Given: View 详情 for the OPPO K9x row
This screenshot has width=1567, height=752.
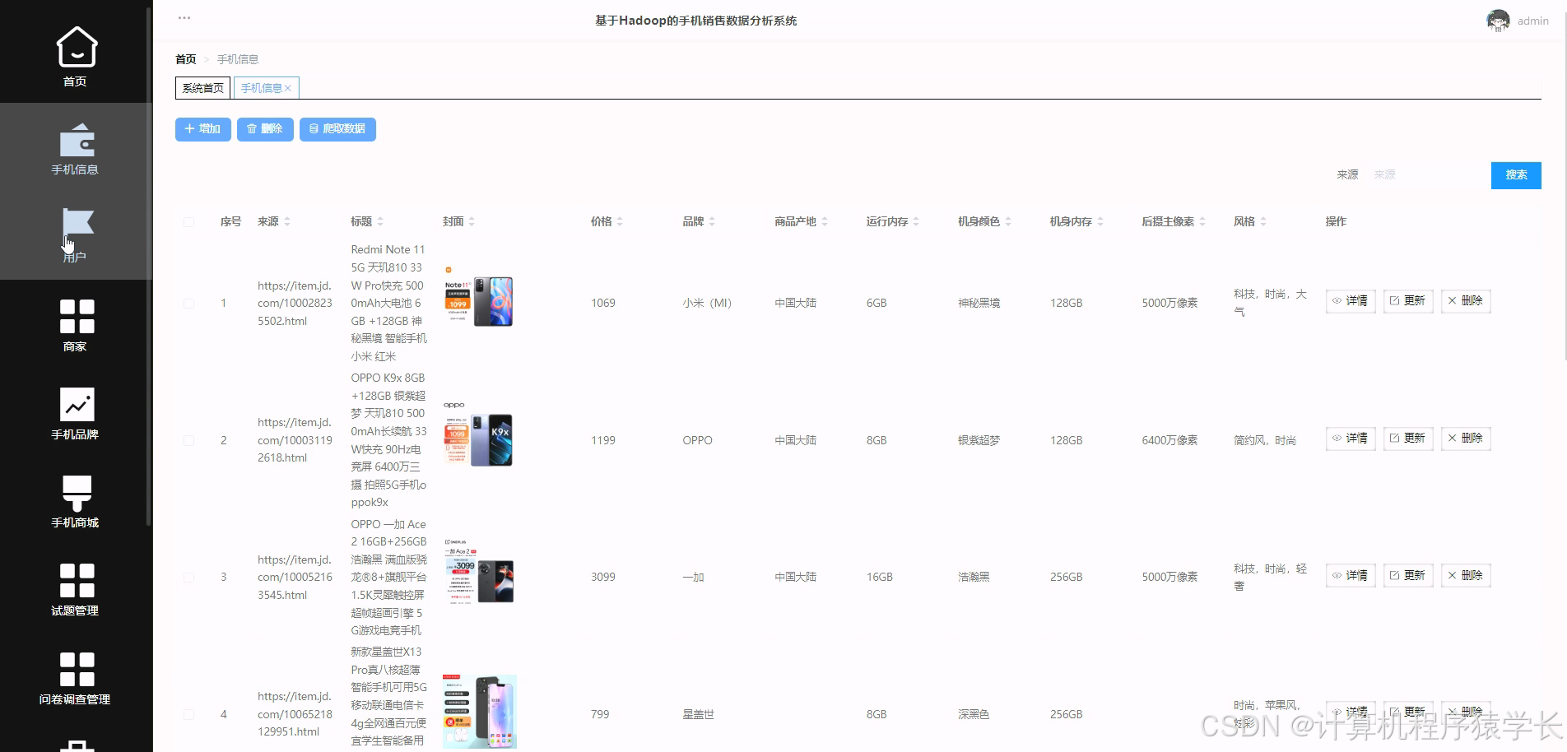Looking at the screenshot, I should (1351, 439).
